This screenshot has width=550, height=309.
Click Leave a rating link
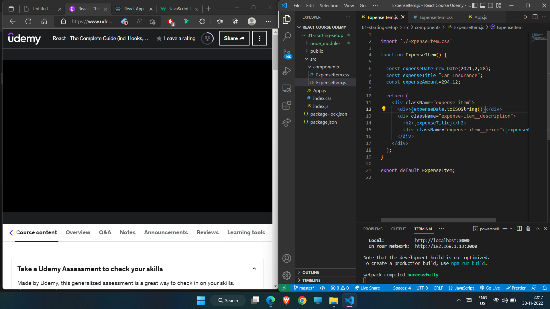click(x=176, y=38)
